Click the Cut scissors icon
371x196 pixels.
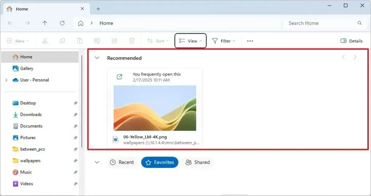coord(45,41)
